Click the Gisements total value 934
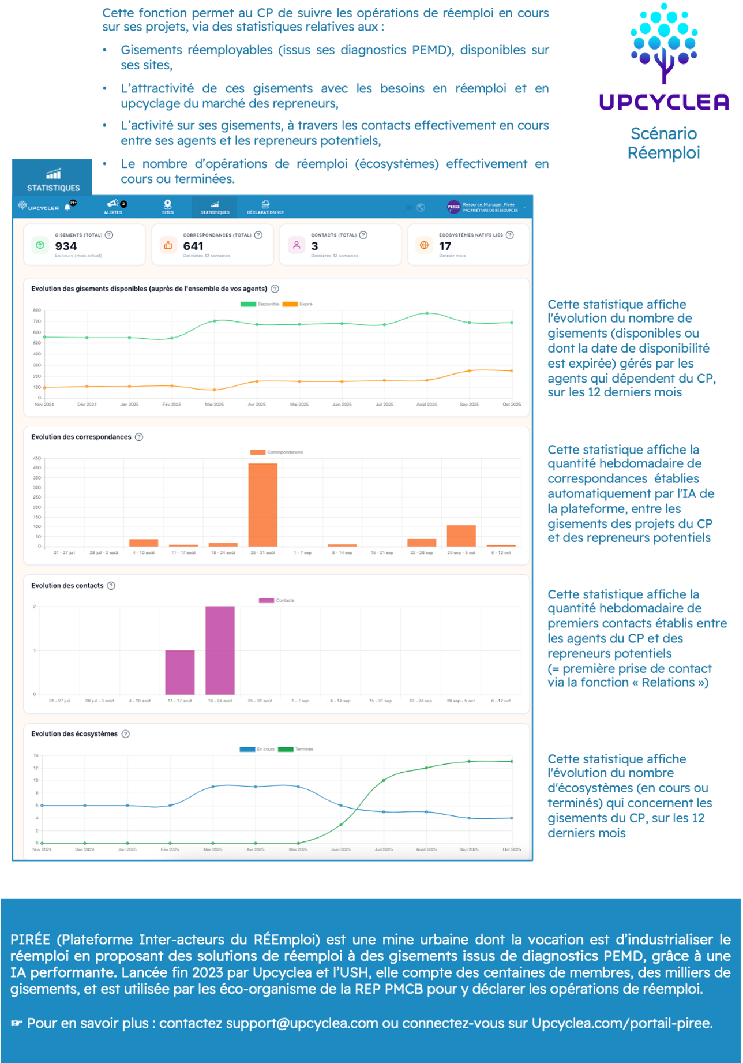Image resolution: width=743 pixels, height=1063 pixels. [x=66, y=246]
